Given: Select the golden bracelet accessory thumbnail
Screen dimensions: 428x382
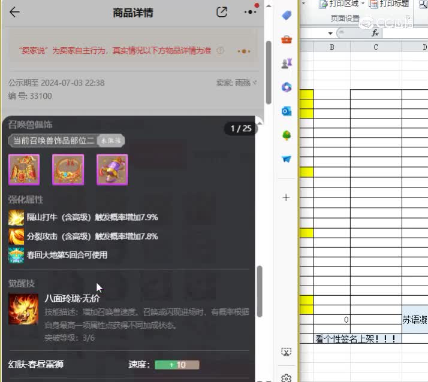Looking at the screenshot, I should click(68, 169).
